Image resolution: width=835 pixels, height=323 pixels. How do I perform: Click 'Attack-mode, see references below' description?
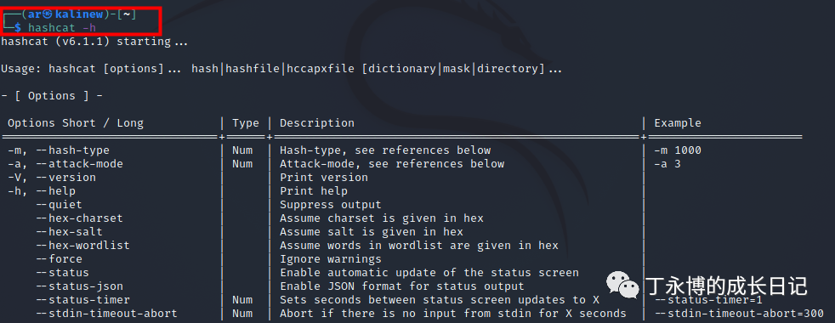point(392,164)
